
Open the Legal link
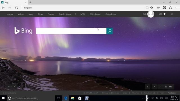point(125,93)
